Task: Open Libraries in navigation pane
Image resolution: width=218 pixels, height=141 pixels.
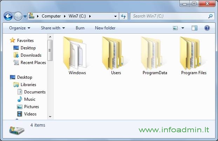Action: tap(28, 85)
